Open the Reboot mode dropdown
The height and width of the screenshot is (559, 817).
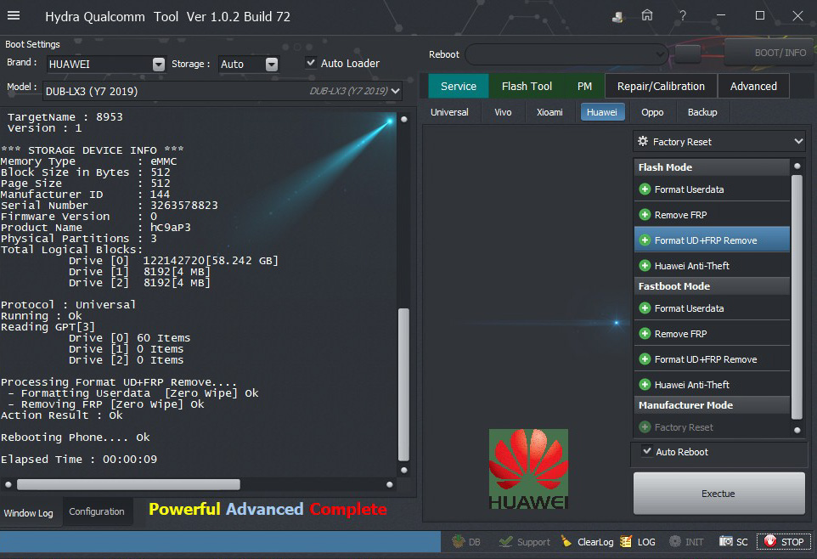pos(566,54)
